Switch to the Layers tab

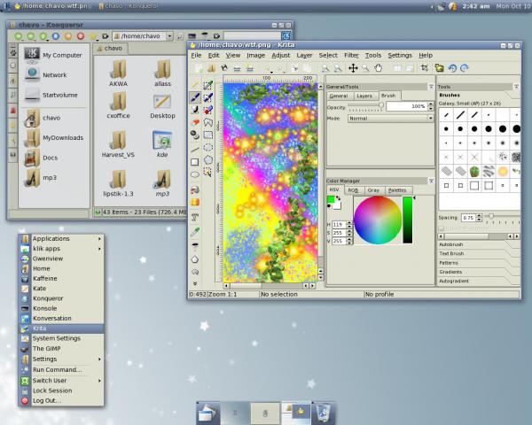pyautogui.click(x=364, y=96)
